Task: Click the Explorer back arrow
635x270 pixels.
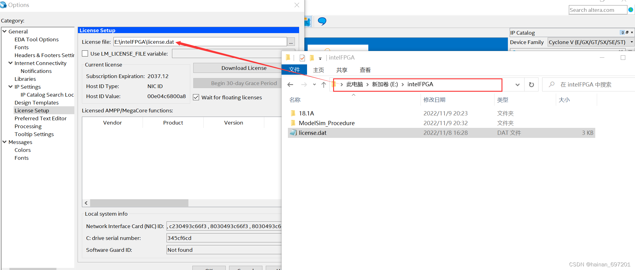Action: [x=290, y=84]
